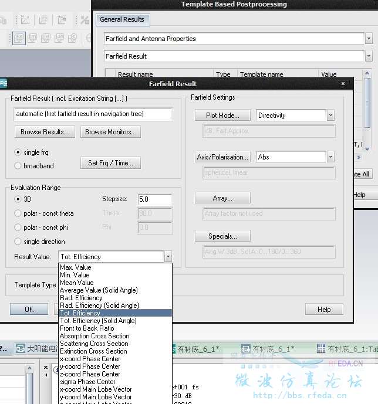Click the CST wave logo icon
Viewport: 378px width, 404px height.
coord(3,83)
